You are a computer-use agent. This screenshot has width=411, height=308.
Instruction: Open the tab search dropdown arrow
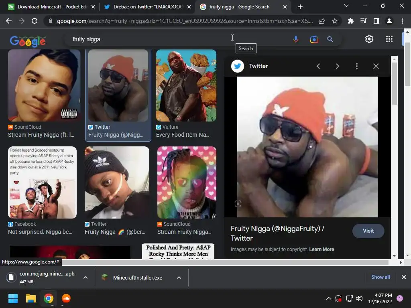point(346,6)
